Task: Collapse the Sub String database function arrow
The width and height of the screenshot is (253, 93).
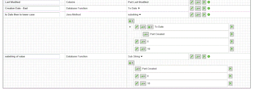Action: tap(141, 56)
